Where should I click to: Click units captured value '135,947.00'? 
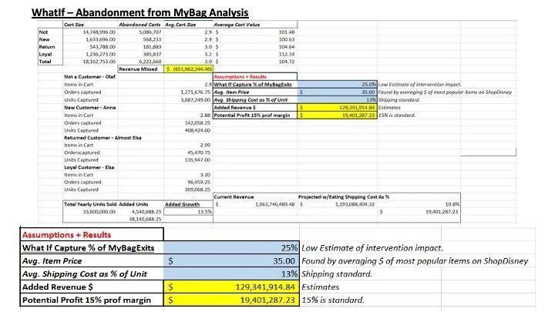tap(197, 160)
